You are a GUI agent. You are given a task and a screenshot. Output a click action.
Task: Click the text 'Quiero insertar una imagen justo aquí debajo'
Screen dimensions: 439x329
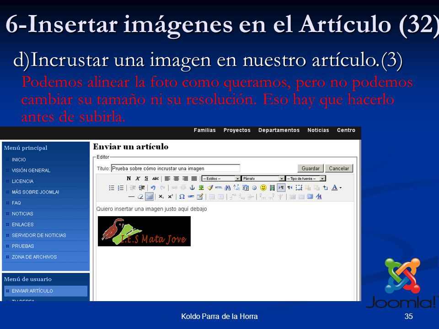click(x=151, y=209)
